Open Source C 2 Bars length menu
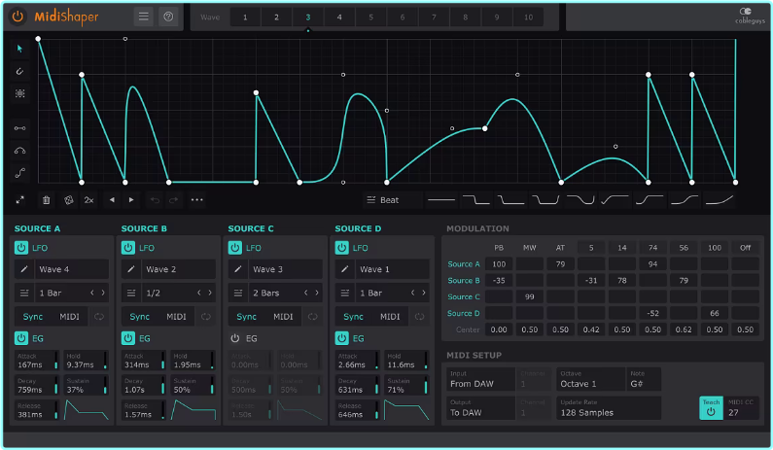Screen dimensions: 773x450 click(x=274, y=293)
